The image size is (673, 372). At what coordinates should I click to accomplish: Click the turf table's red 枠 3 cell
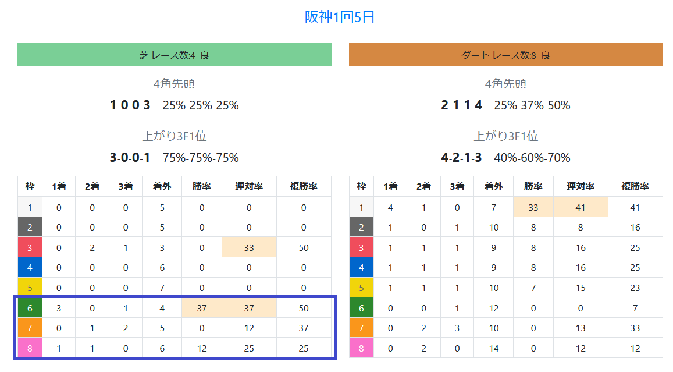(30, 247)
